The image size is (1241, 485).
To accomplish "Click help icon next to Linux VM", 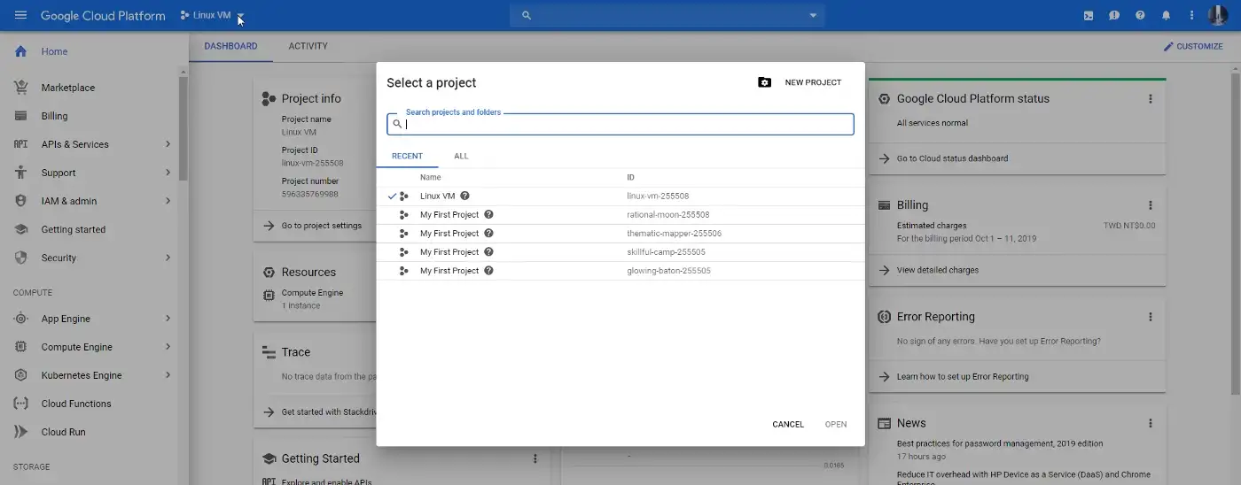I will point(464,196).
